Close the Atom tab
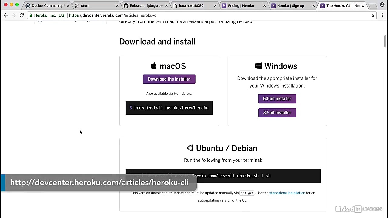 [x=117, y=6]
